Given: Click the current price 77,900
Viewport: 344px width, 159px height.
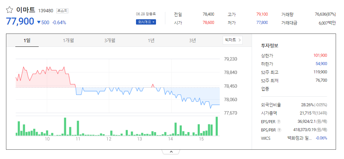Looking at the screenshot, I should point(20,21).
